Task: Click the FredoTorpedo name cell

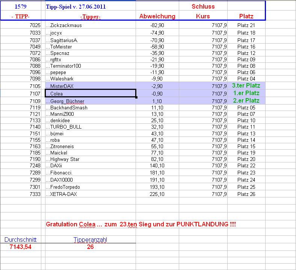Action: [91, 187]
